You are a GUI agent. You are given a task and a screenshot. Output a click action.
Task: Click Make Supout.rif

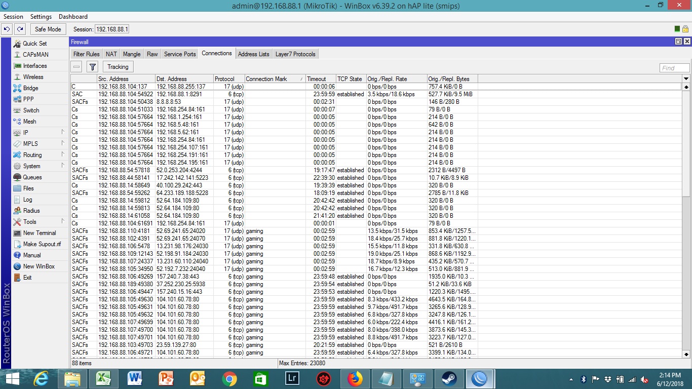[x=42, y=244]
